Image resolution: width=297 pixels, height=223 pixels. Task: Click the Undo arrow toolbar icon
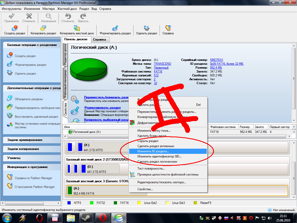click(68, 16)
